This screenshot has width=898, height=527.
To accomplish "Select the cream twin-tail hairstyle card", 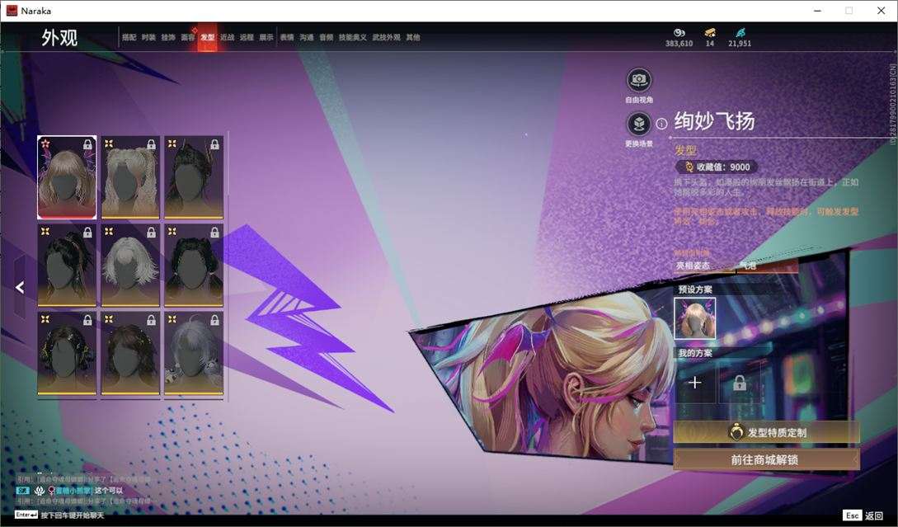I will [x=130, y=177].
